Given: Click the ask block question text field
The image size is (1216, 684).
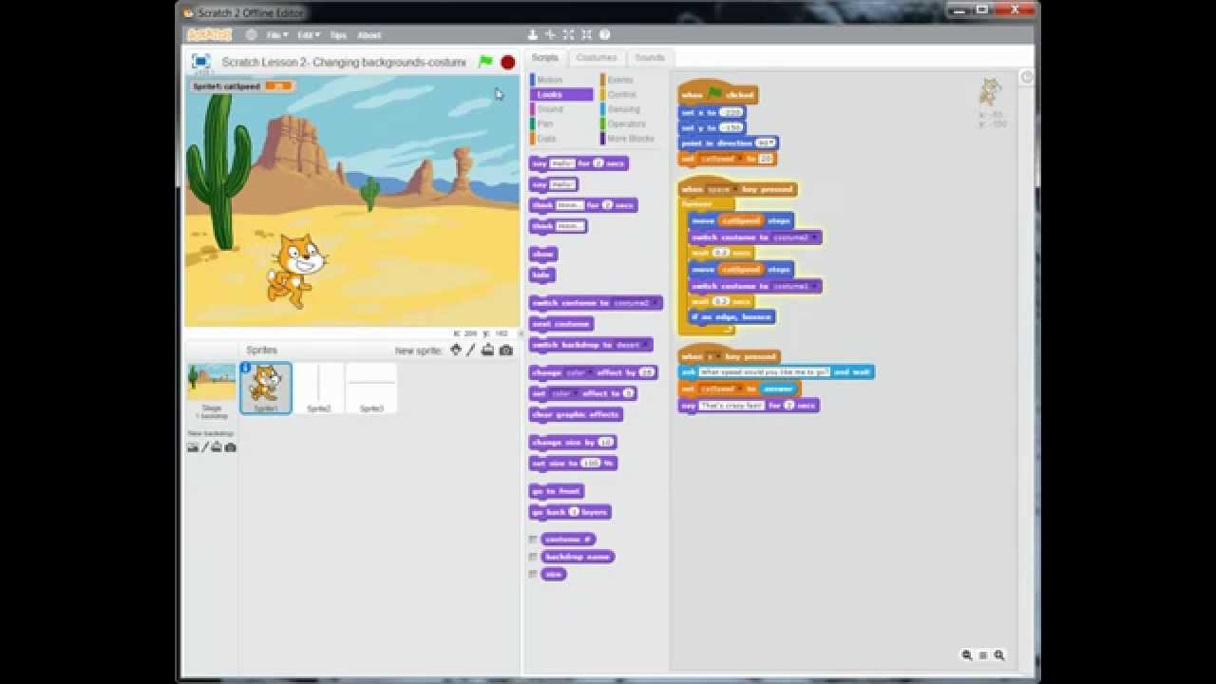Looking at the screenshot, I should tap(764, 372).
